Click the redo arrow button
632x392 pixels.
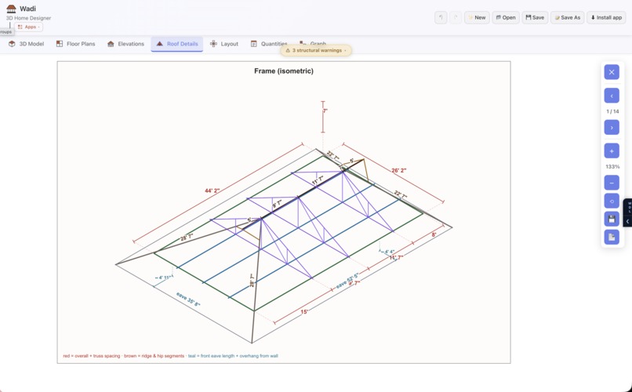[x=456, y=17]
